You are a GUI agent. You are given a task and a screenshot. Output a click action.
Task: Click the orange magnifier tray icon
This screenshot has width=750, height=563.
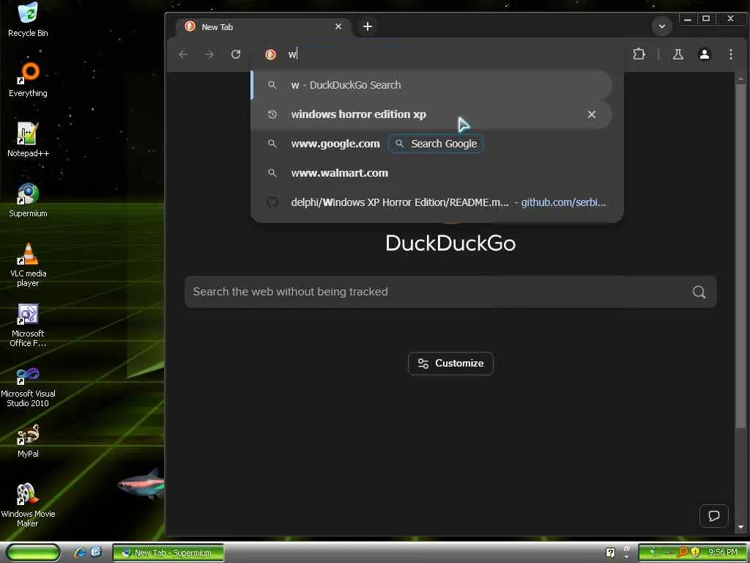683,553
